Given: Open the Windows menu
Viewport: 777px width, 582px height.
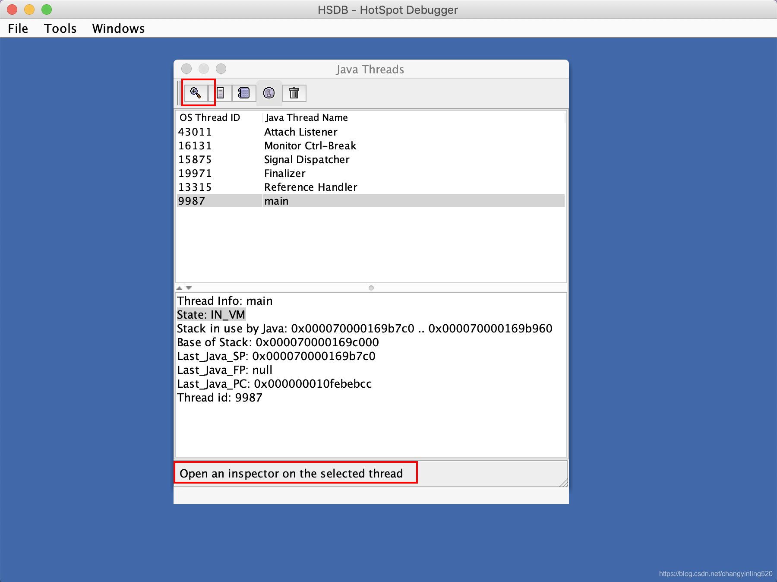Looking at the screenshot, I should [x=119, y=28].
